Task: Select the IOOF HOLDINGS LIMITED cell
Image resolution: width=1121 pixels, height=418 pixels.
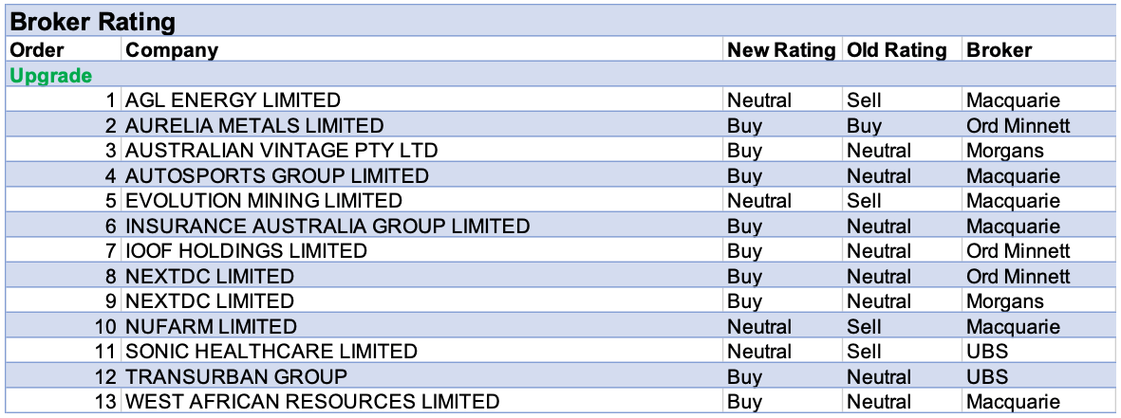Action: [x=246, y=251]
